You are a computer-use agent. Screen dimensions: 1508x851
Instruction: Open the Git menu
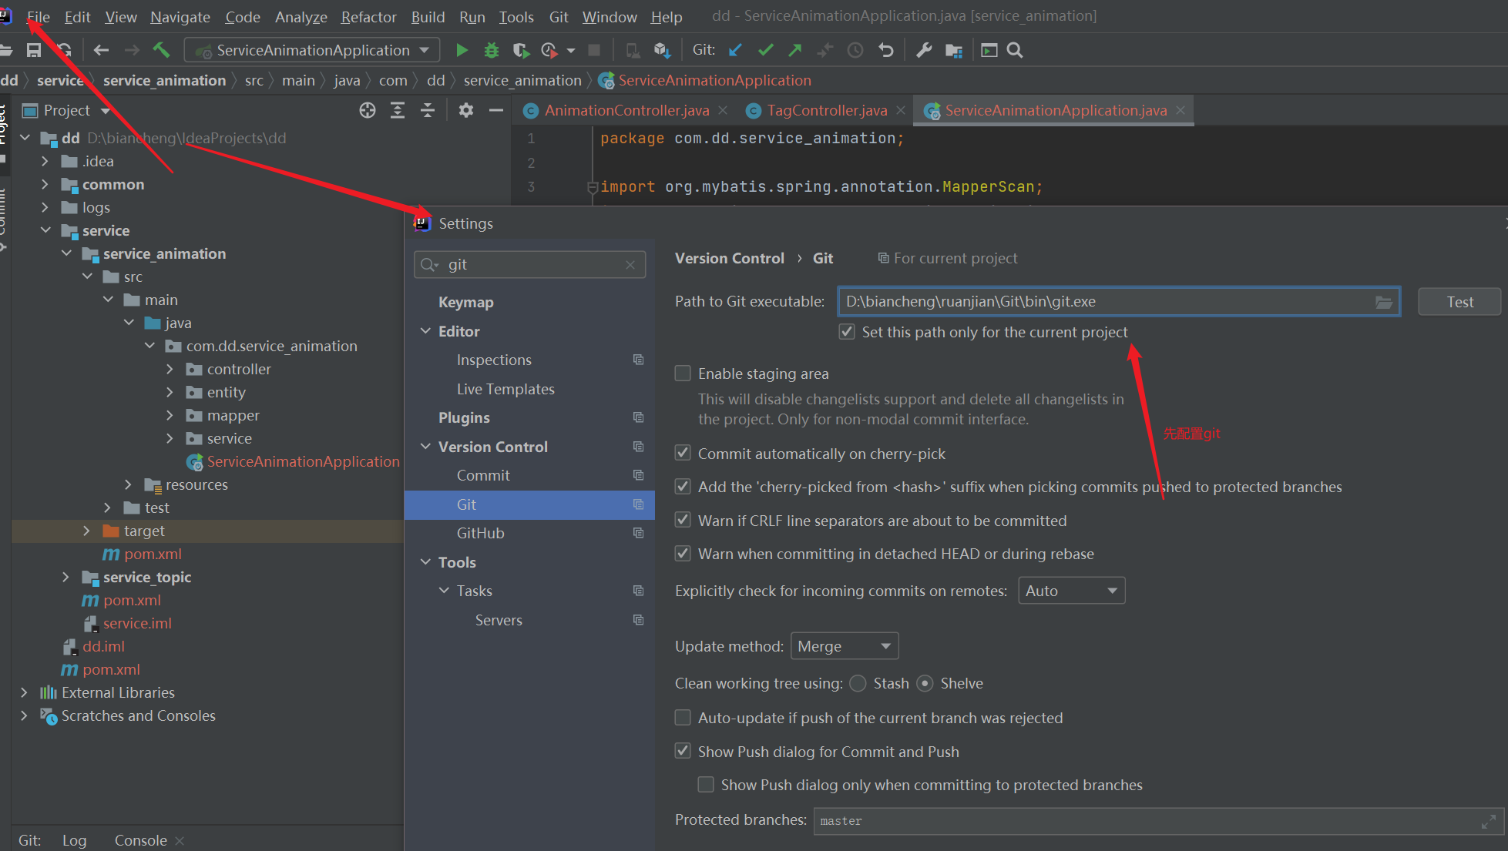coord(559,17)
